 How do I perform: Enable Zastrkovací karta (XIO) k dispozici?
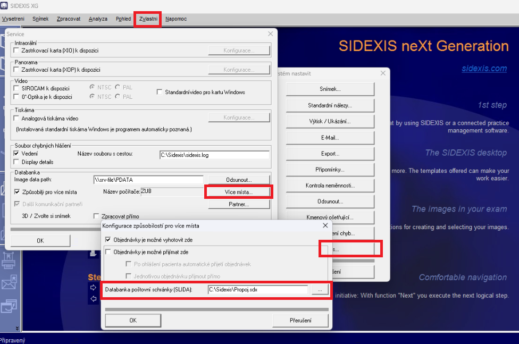pyautogui.click(x=16, y=51)
